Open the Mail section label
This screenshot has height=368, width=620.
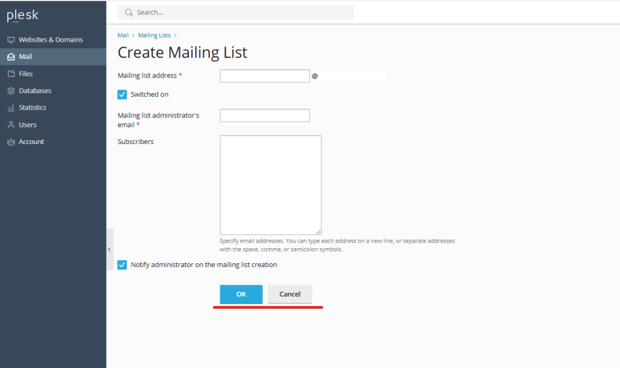[x=25, y=57]
